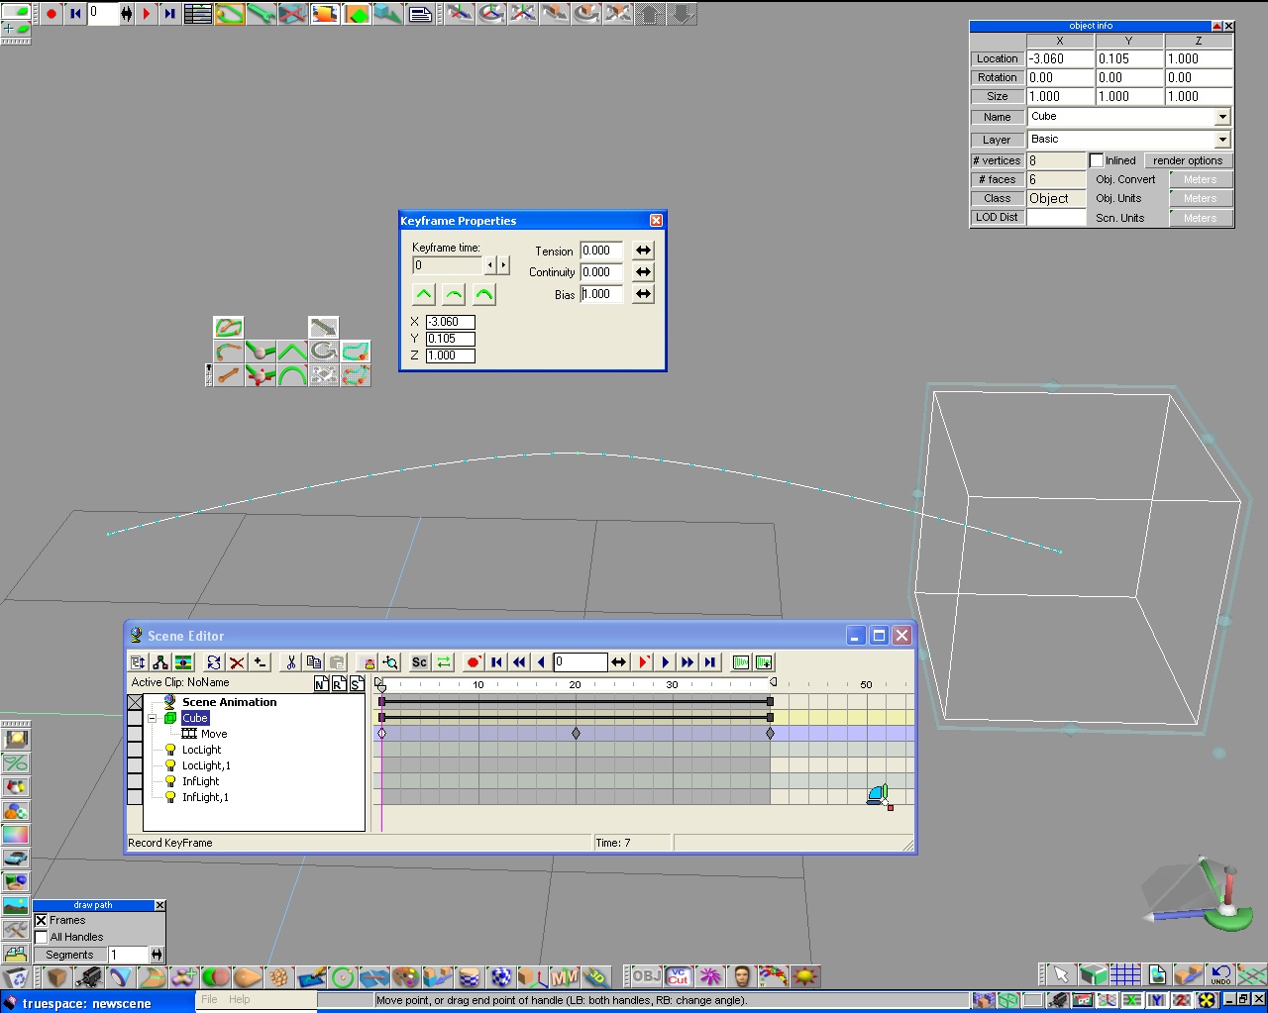Click the OBJ icon in bottom toolbar
Screen dimensions: 1268x1013
[x=646, y=977]
